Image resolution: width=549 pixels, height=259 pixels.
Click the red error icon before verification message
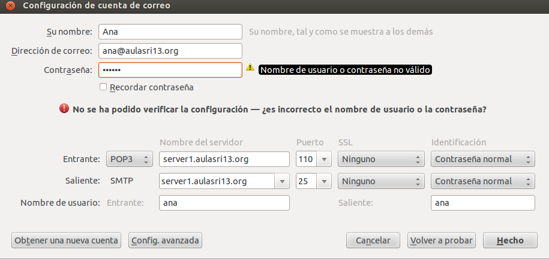tap(64, 108)
